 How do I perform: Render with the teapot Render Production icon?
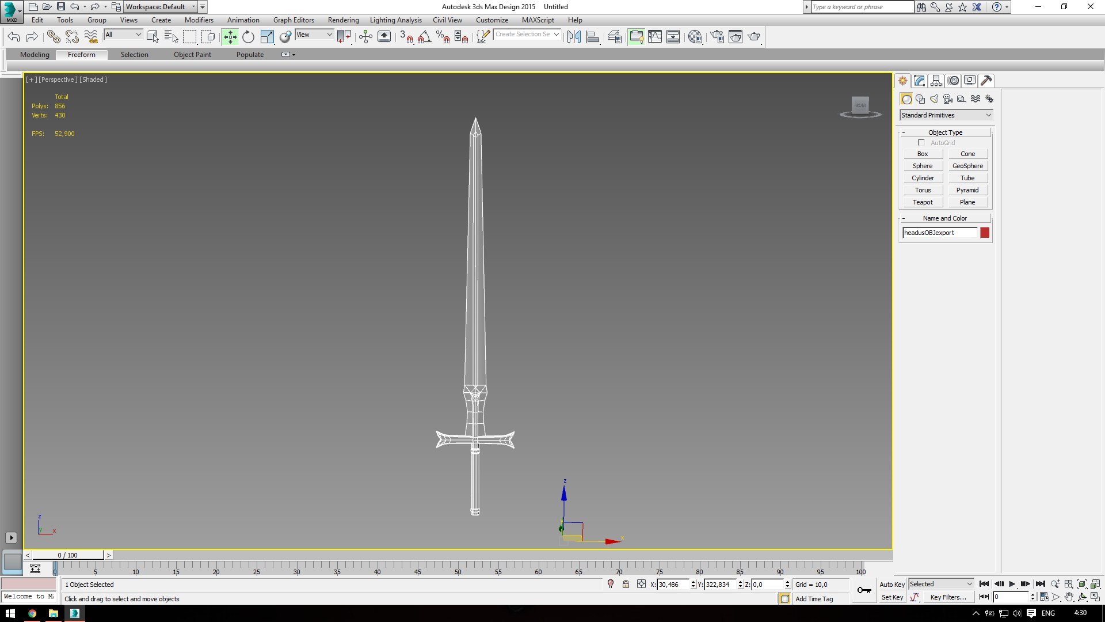[x=754, y=37]
